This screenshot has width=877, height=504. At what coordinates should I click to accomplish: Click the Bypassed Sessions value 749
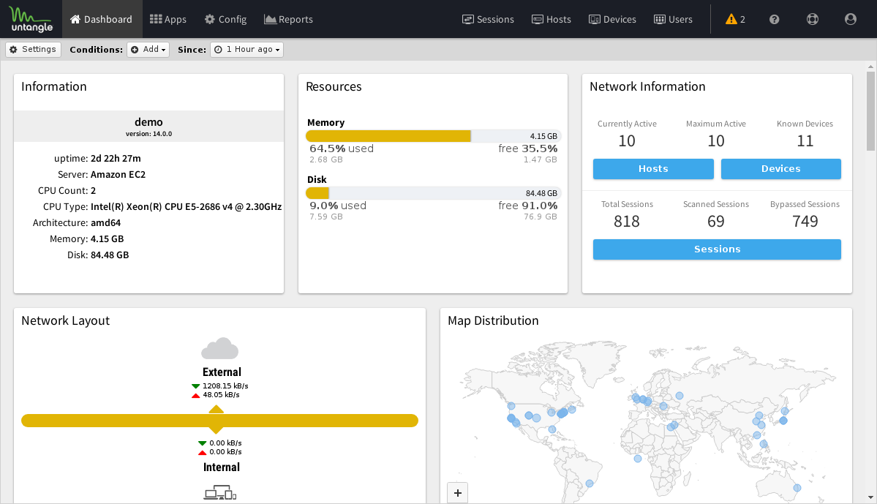(805, 222)
